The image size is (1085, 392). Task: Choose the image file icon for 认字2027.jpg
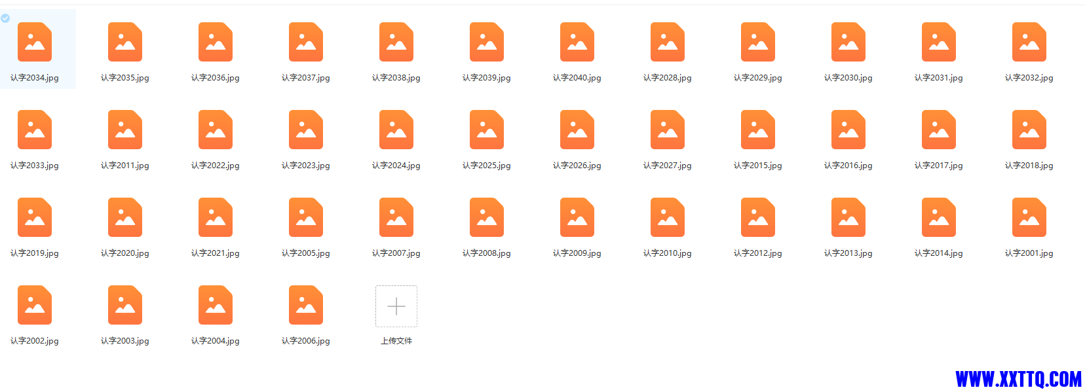coord(668,130)
